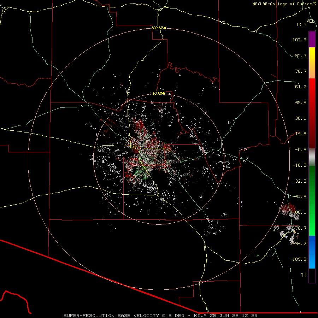Click the -78.7 velocity scale value
This screenshot has width=318, height=318.
pos(299,228)
